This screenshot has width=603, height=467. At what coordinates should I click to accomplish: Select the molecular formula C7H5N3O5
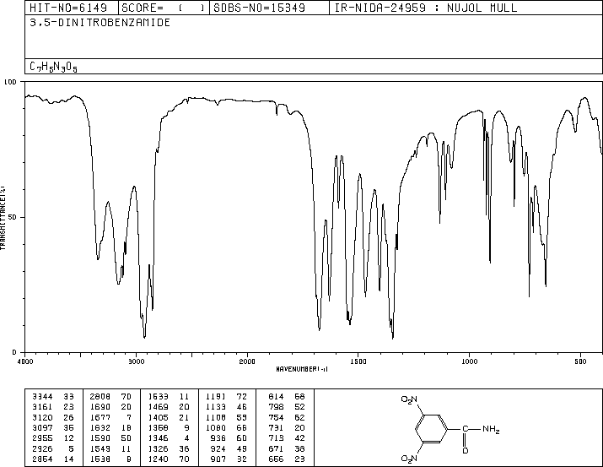(53, 67)
